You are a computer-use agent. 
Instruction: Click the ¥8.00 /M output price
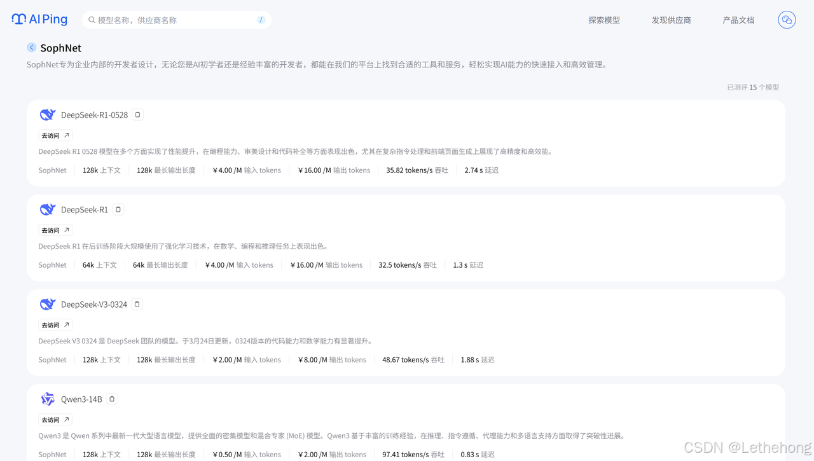[332, 360]
